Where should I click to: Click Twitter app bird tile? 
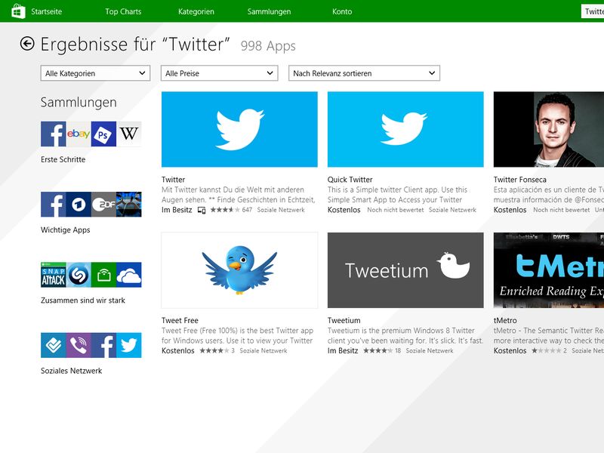tap(239, 129)
